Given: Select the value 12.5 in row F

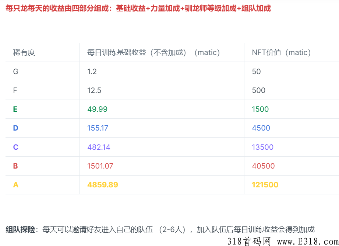Looking at the screenshot, I should [x=94, y=90].
